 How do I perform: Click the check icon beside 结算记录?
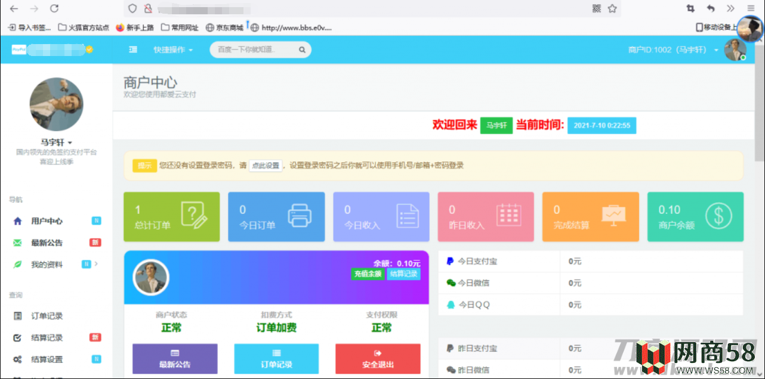pos(18,338)
